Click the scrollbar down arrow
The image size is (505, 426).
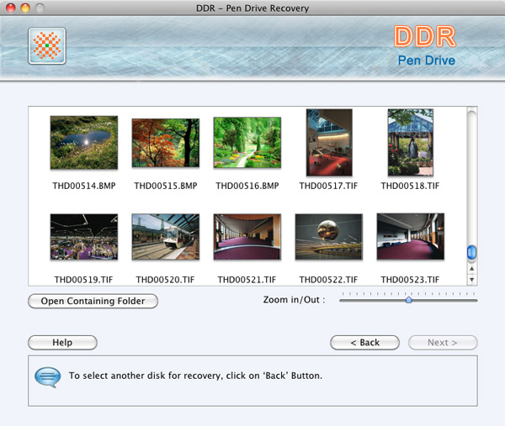471,279
